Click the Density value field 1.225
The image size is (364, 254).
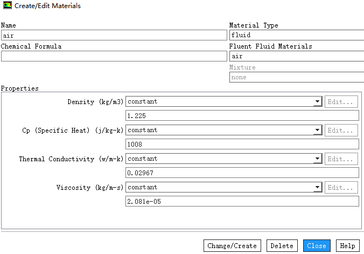pos(242,115)
